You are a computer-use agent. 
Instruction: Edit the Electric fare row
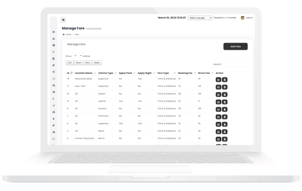click(218, 110)
